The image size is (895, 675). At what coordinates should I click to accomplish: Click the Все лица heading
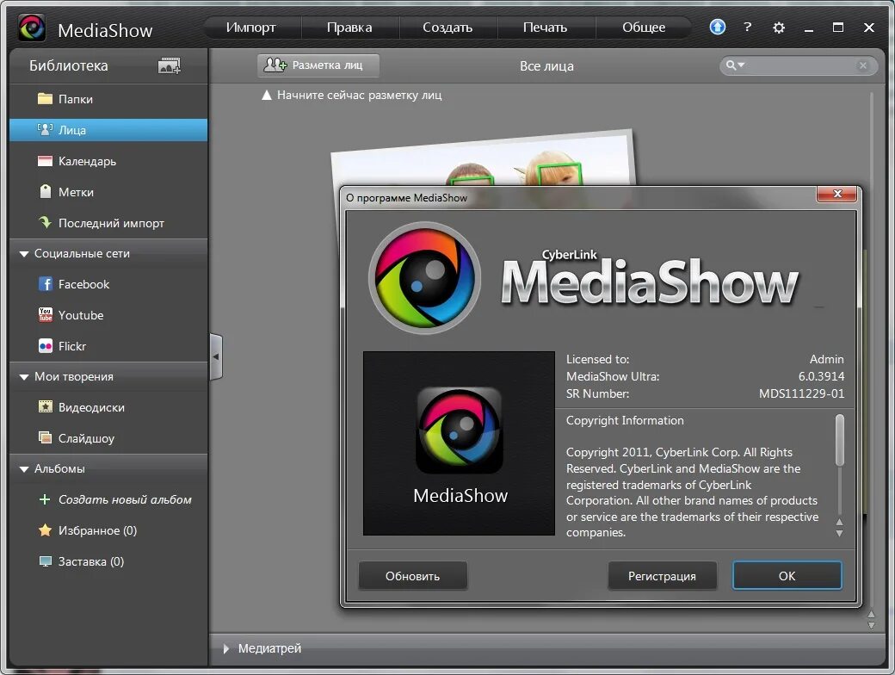point(546,66)
